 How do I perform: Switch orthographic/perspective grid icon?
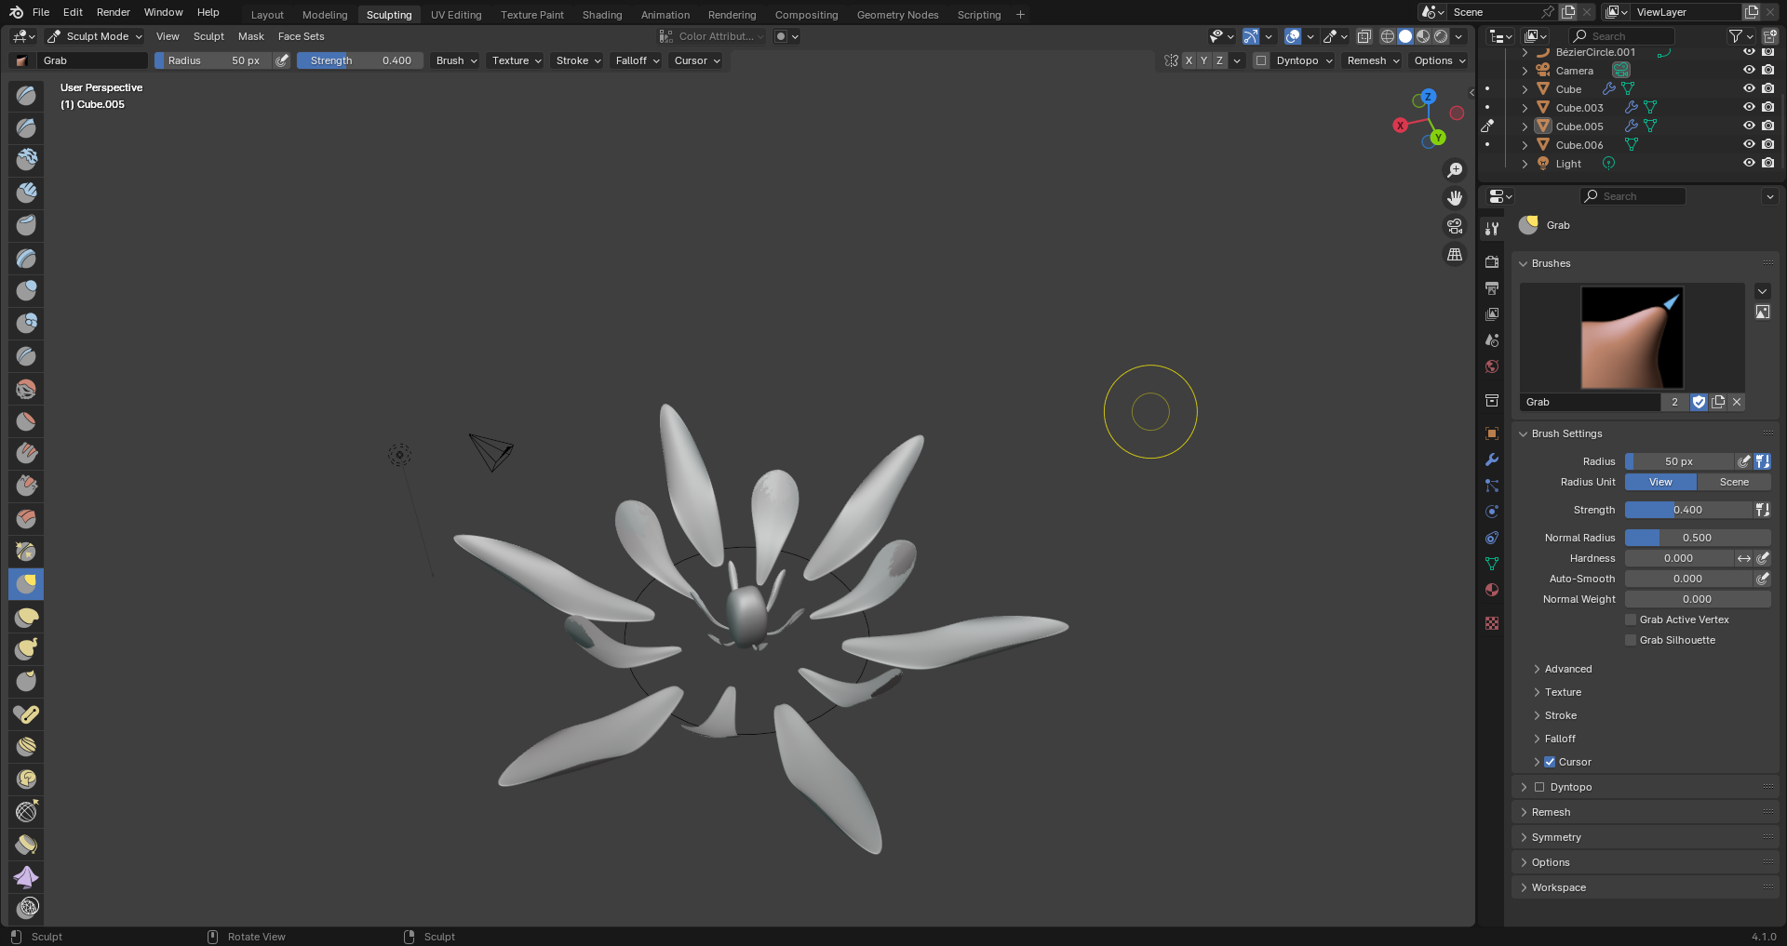point(1455,254)
